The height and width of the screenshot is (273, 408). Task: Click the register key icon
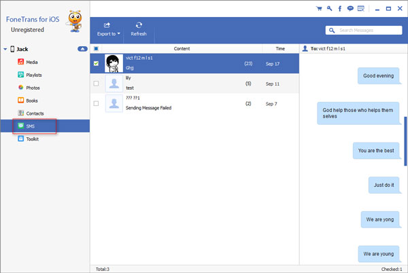[x=329, y=9]
